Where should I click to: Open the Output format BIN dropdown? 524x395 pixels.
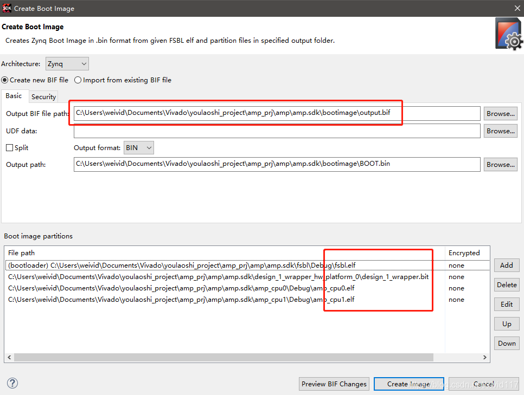click(139, 147)
